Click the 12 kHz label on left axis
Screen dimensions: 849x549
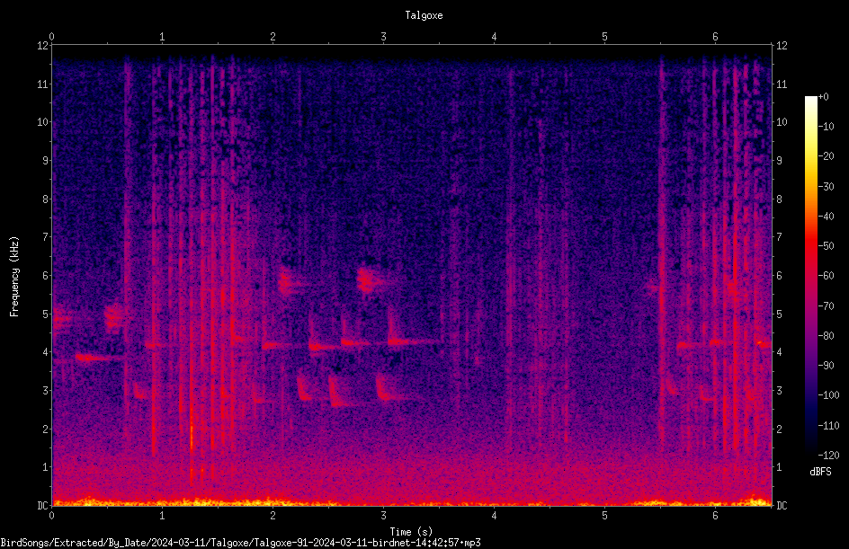[x=43, y=46]
